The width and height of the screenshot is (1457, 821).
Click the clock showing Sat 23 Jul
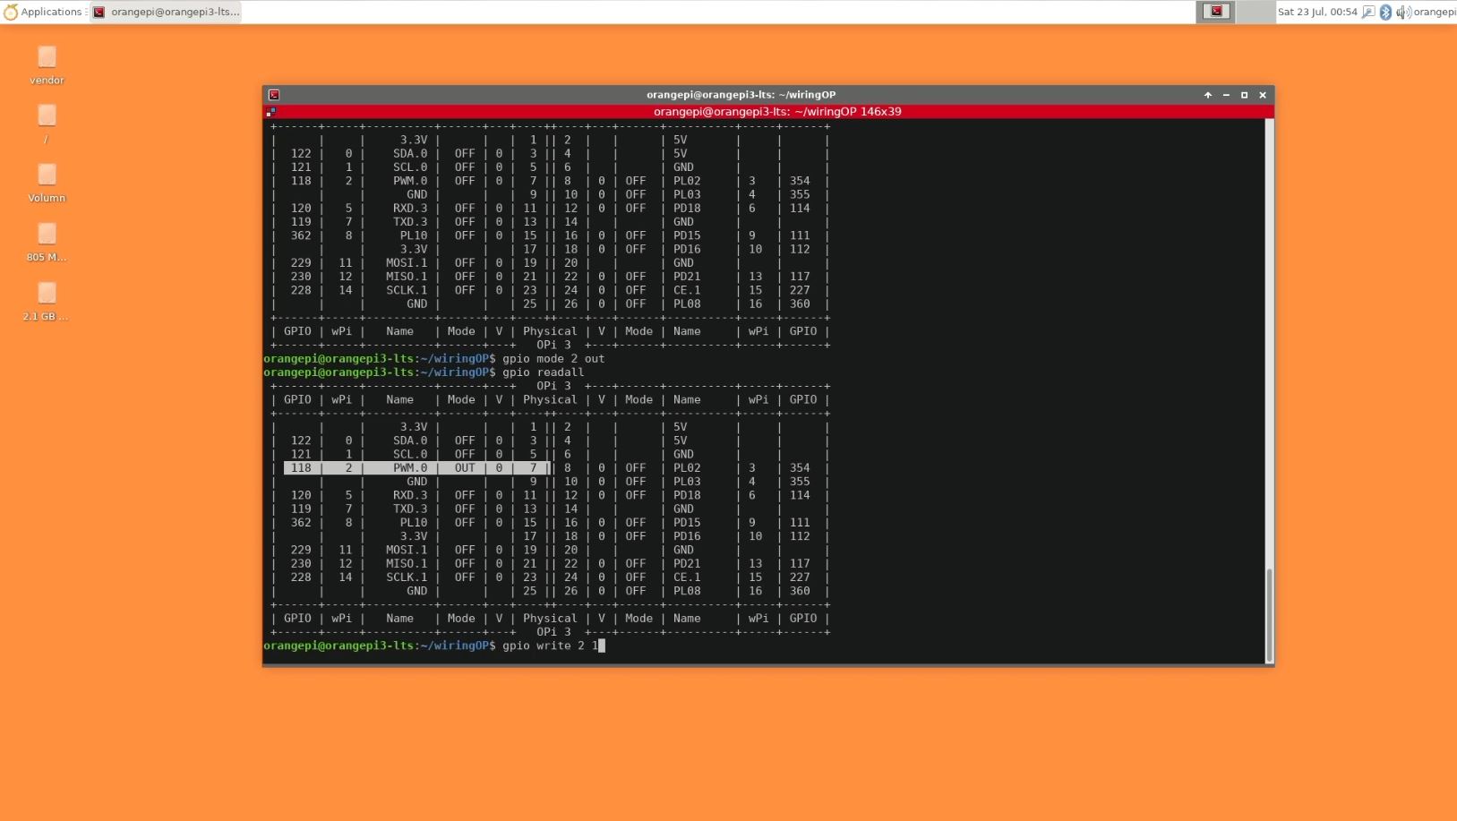point(1317,12)
